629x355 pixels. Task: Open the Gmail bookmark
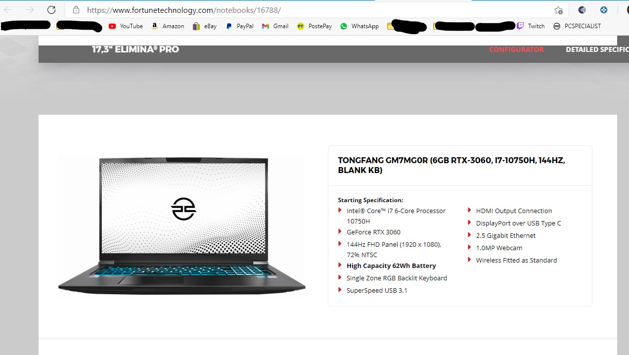(x=275, y=26)
